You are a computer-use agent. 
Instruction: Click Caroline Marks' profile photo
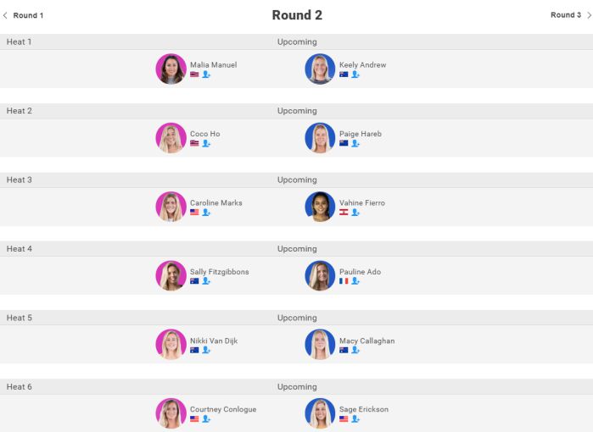(171, 207)
